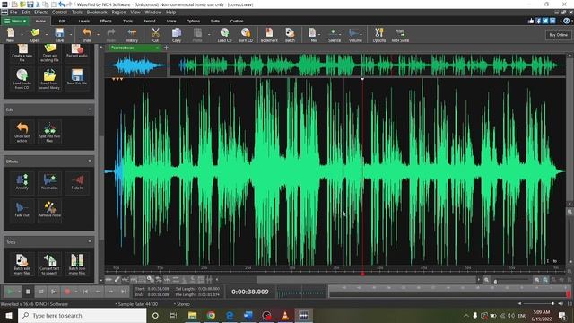
Task: Click the Batch toolbar icon
Action: tap(290, 35)
